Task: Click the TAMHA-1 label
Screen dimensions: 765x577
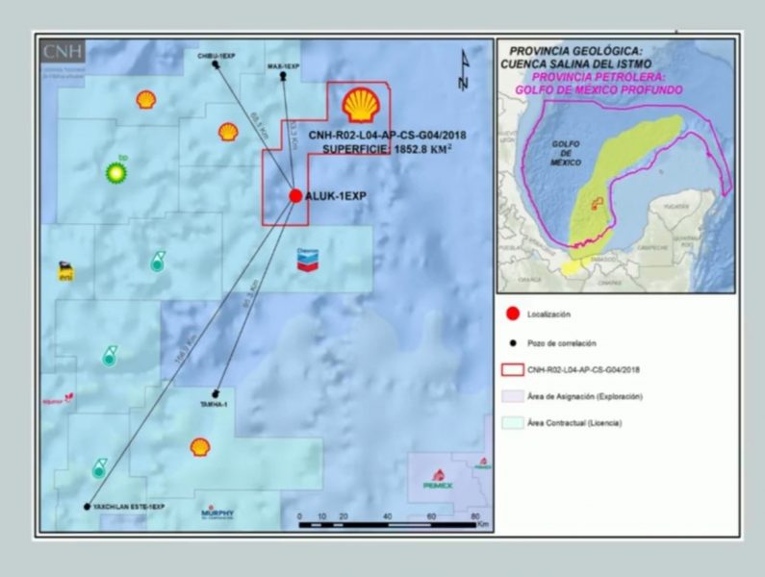Action: (214, 405)
